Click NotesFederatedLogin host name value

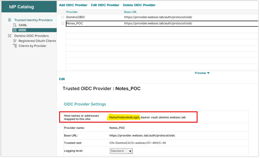(x=124, y=117)
